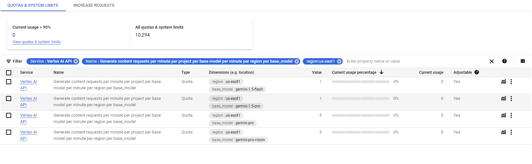Screen dimensions: 532x164
Task: Select the Quotas & System Limits tab
Action: tap(33, 5)
